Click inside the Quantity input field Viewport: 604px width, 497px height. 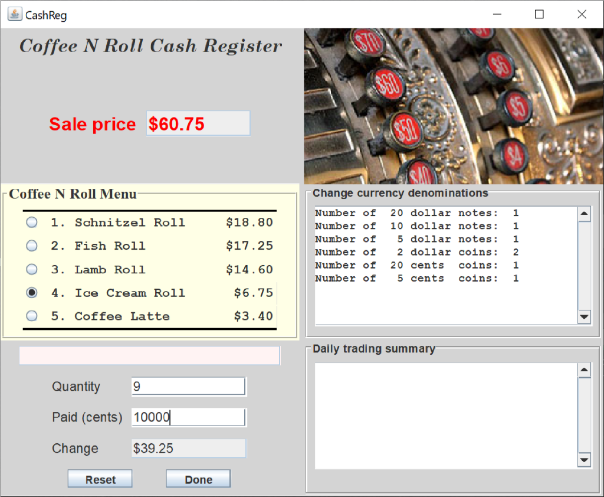[x=188, y=386]
